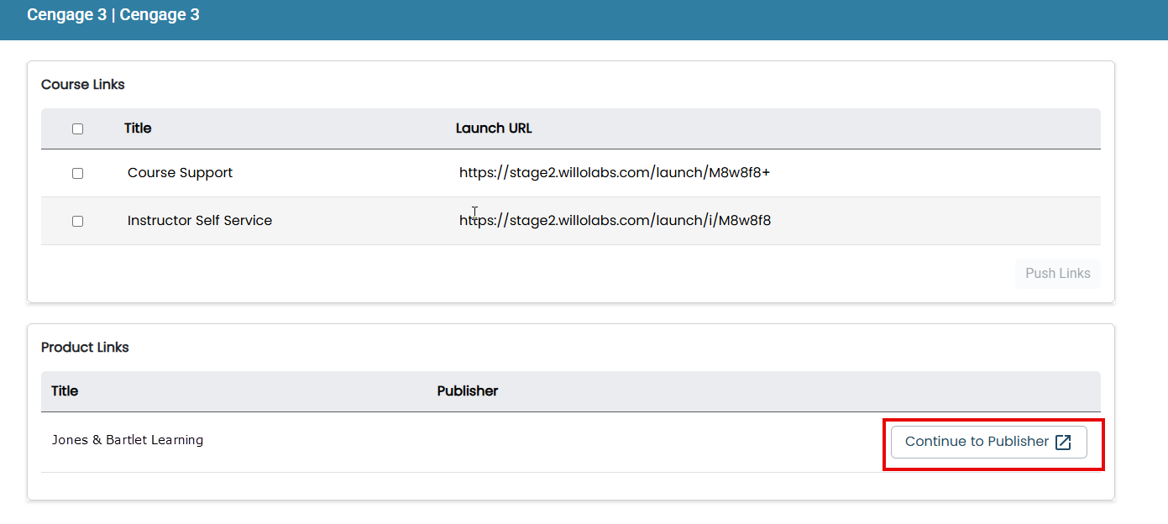The height and width of the screenshot is (524, 1168).
Task: Click the disabled Push Links button
Action: pos(1058,273)
